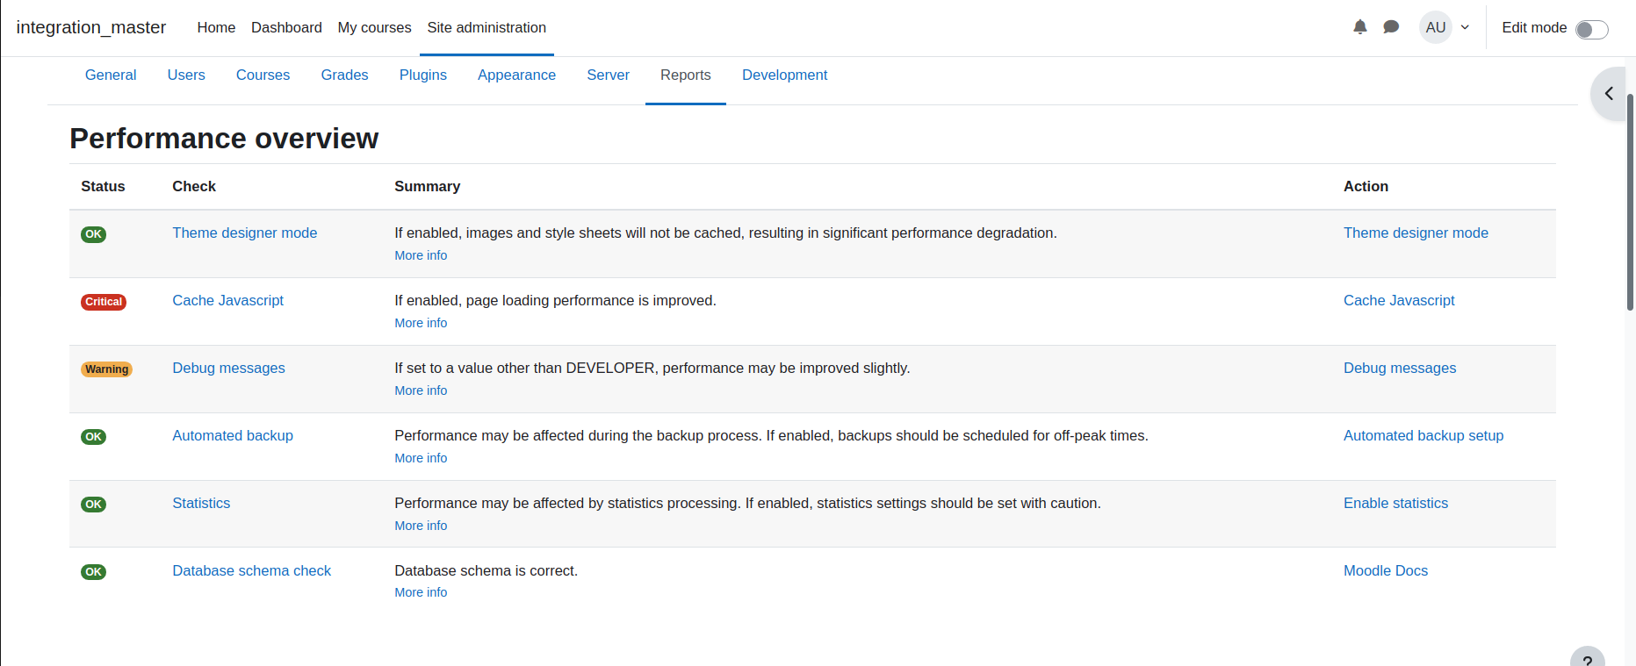Screen dimensions: 1636x666
Task: Open Theme designer mode check link
Action: coord(244,233)
